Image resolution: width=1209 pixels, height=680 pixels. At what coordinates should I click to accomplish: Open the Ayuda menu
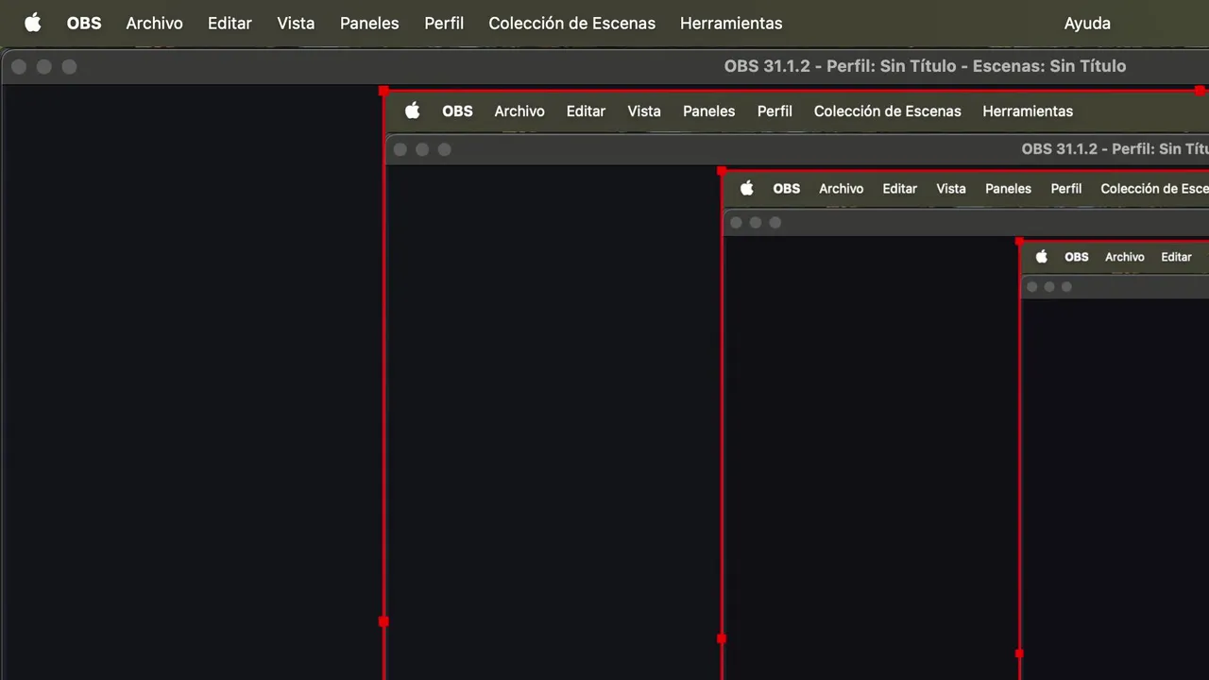[1087, 23]
